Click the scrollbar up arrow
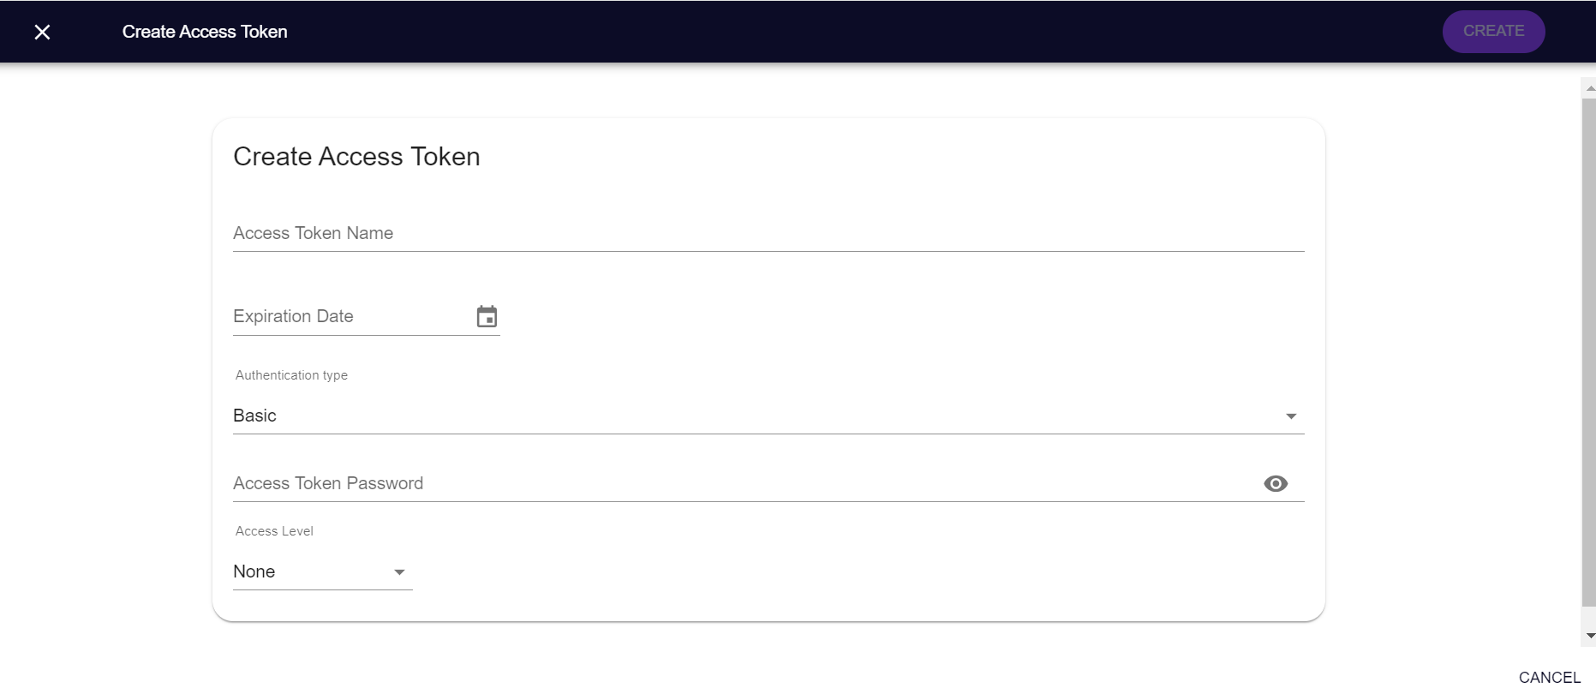 click(1590, 87)
